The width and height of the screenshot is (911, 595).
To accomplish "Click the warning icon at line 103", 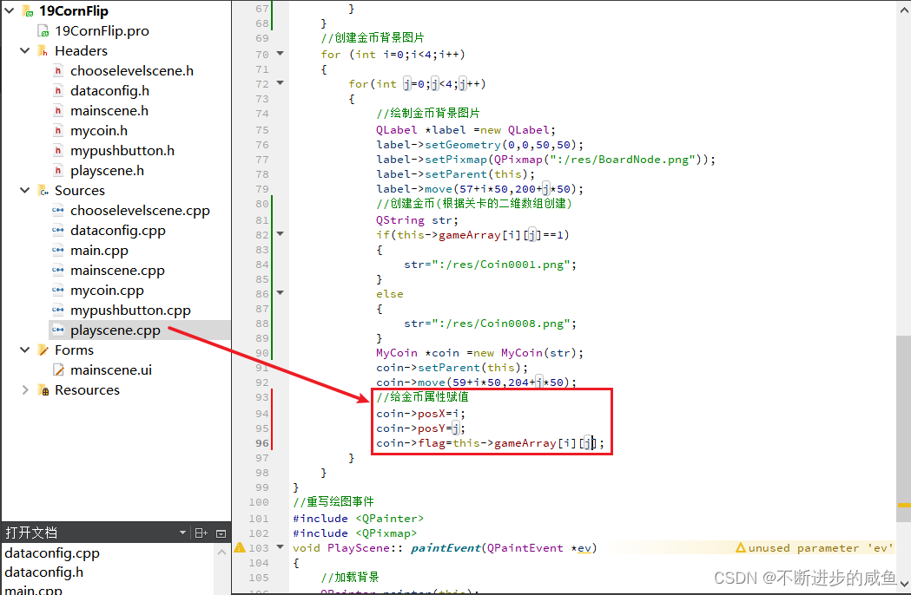I will click(x=240, y=547).
